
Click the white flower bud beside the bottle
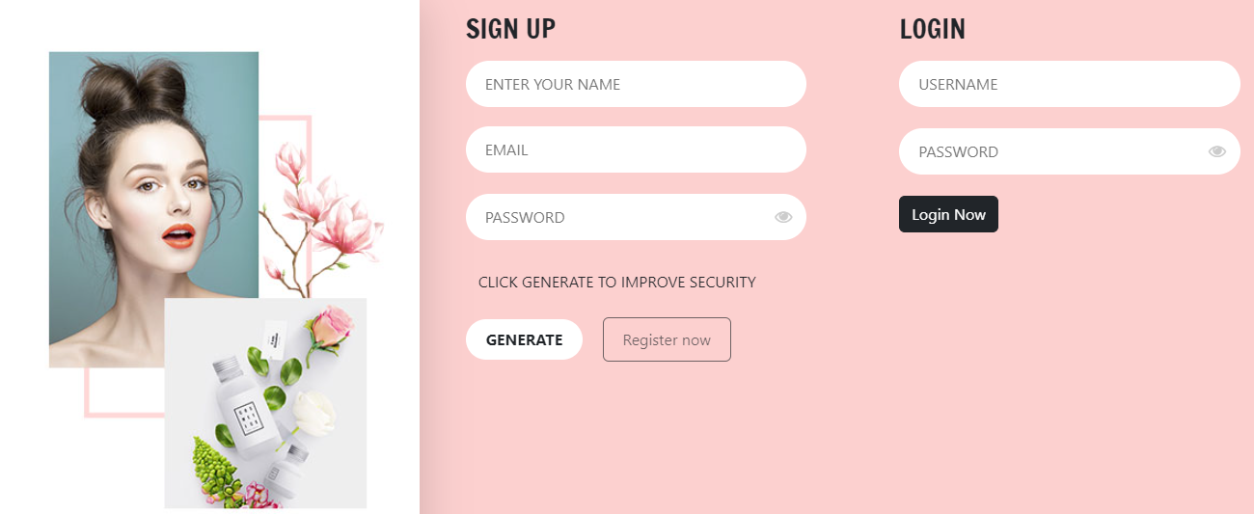click(314, 413)
